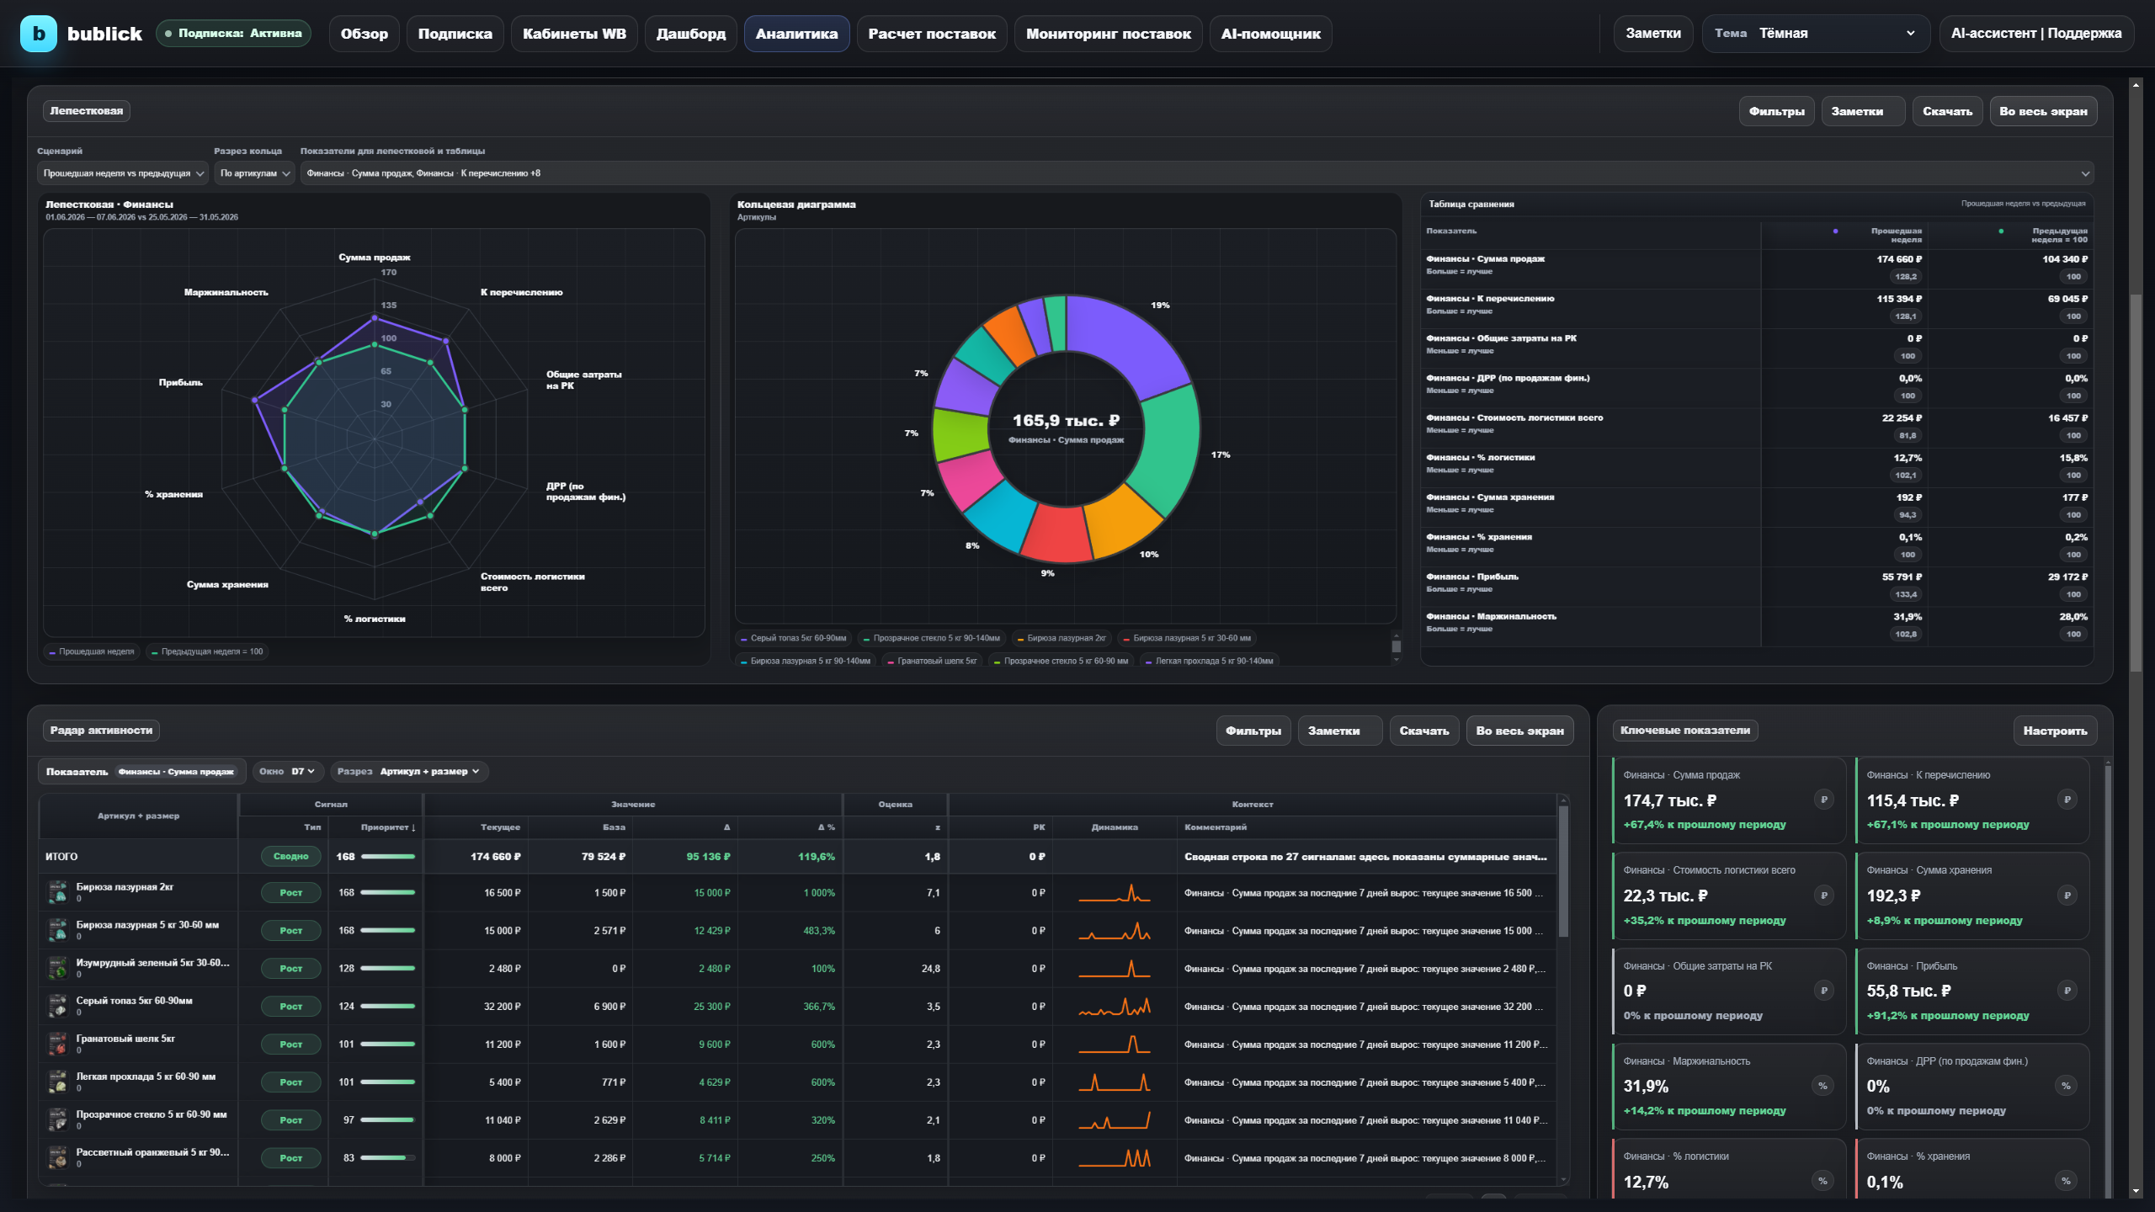Screen dimensions: 2155x1212
Task: Click the ruble icon in Сумма хранения card
Action: click(x=2067, y=895)
